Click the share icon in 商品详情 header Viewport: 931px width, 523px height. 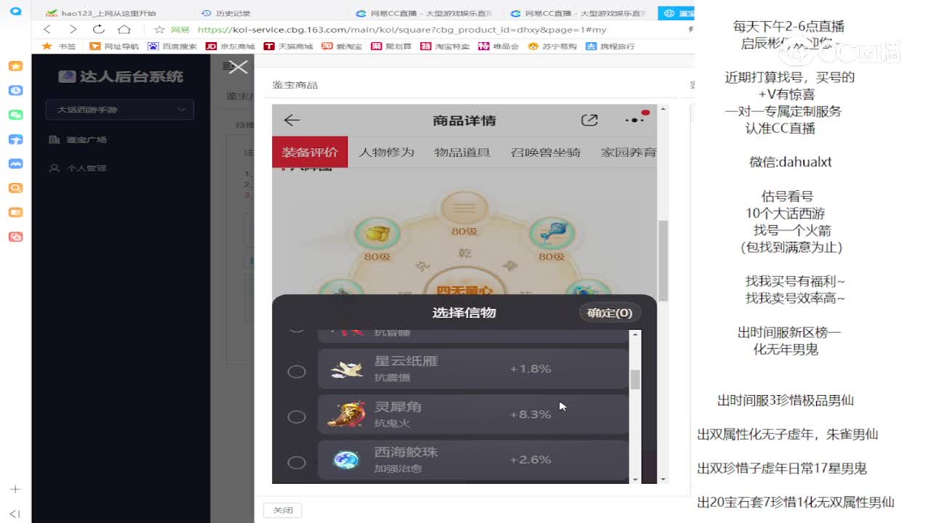589,120
